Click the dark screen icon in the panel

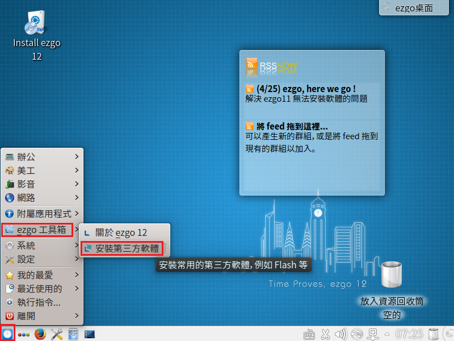coord(90,334)
